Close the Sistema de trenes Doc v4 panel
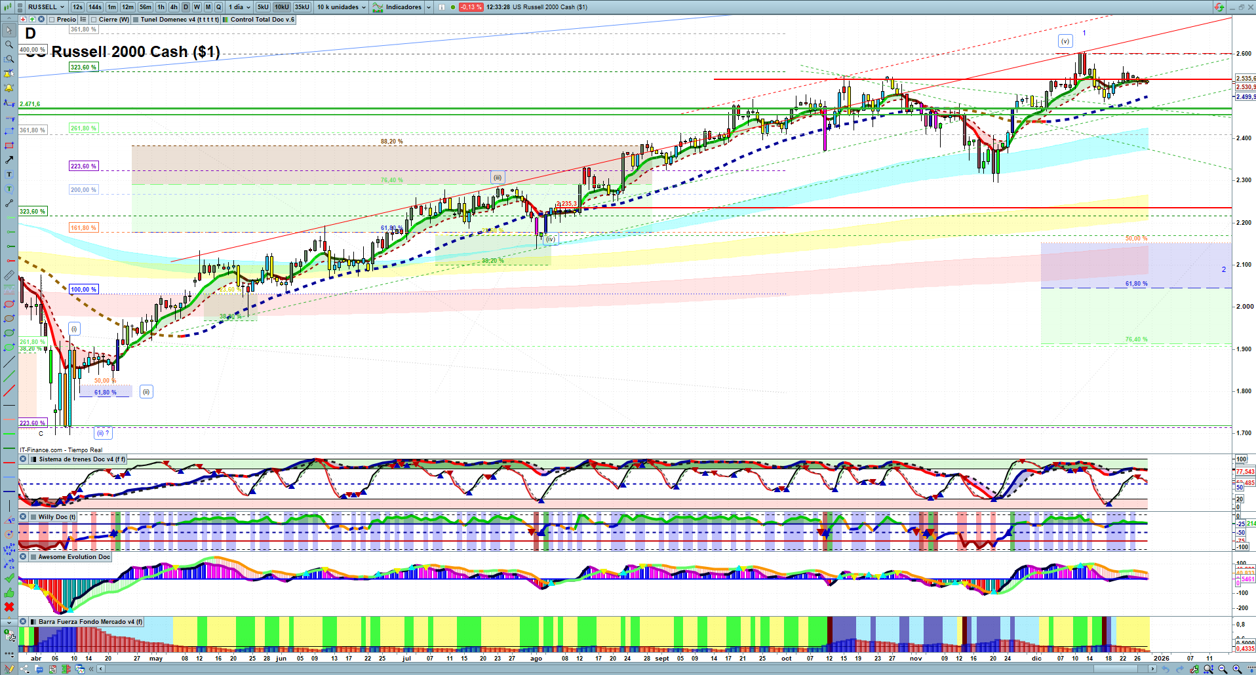 [x=23, y=459]
